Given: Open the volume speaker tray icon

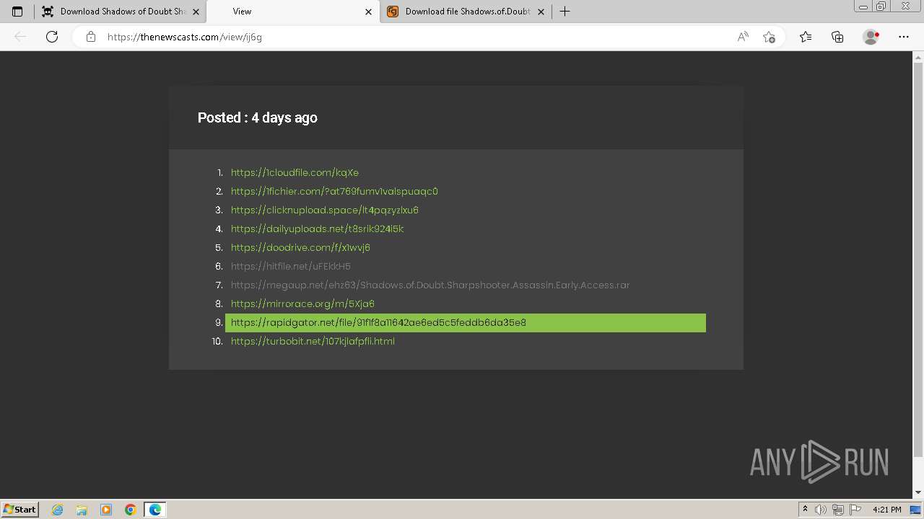Looking at the screenshot, I should click(821, 510).
